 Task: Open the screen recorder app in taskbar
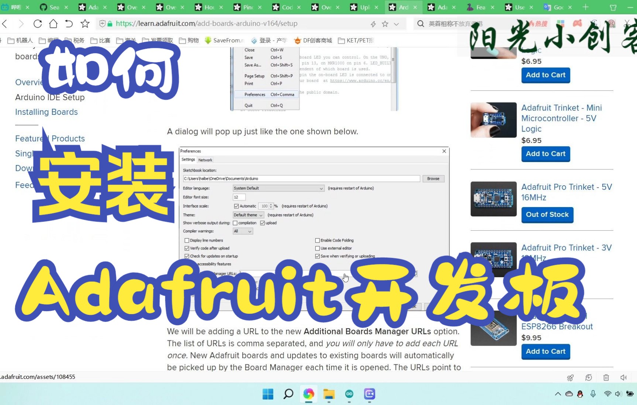(x=370, y=394)
